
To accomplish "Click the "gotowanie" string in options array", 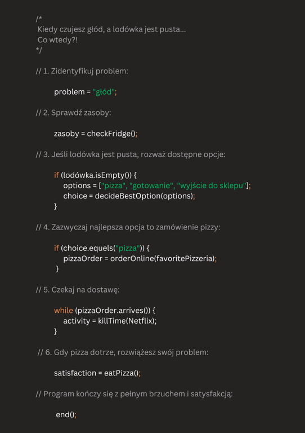I will coord(152,185).
